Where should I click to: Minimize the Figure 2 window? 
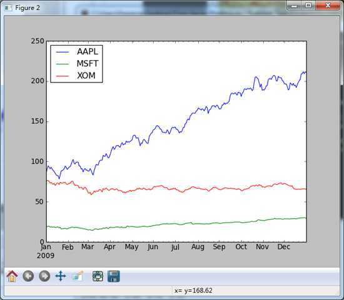click(x=294, y=6)
